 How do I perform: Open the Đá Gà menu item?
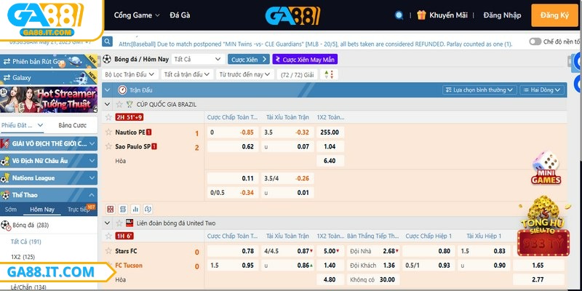[x=180, y=15]
